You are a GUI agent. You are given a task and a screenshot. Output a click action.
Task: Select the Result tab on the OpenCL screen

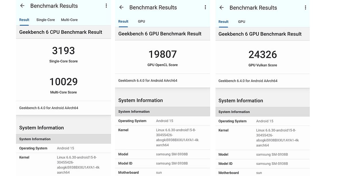click(x=123, y=21)
